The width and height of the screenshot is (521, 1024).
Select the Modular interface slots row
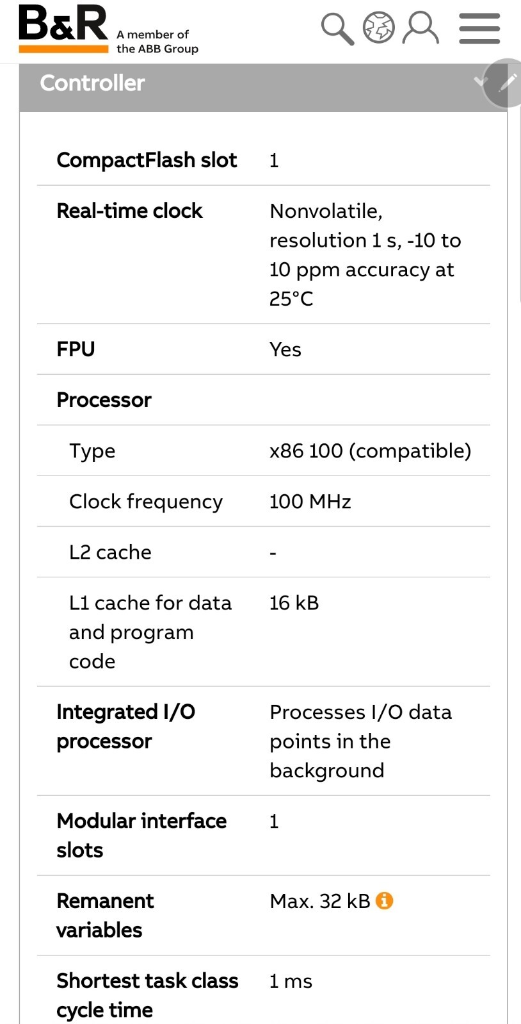coord(264,836)
